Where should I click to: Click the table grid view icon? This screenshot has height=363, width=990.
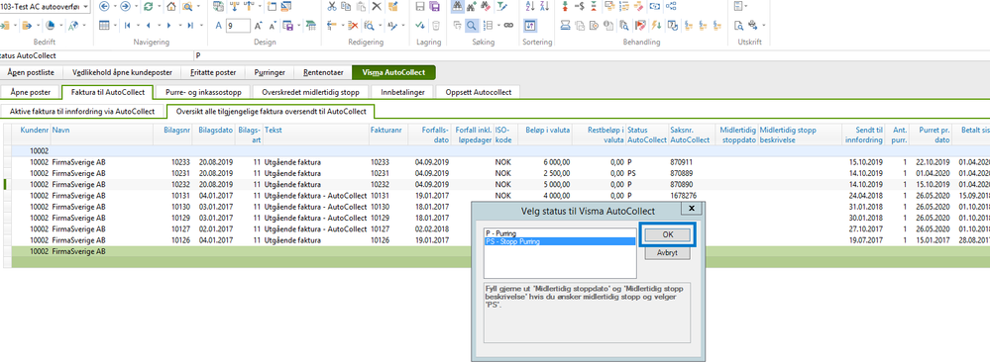click(x=104, y=25)
